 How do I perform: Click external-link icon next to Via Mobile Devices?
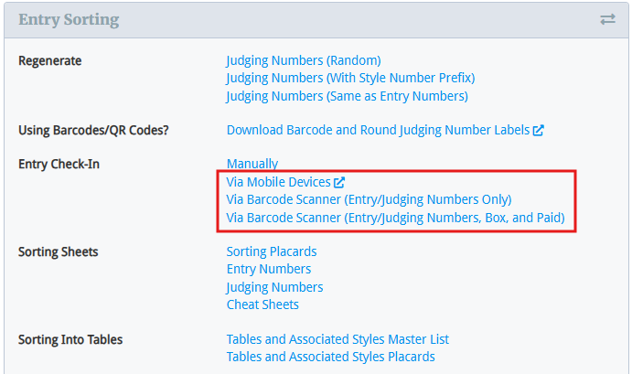pyautogui.click(x=339, y=183)
